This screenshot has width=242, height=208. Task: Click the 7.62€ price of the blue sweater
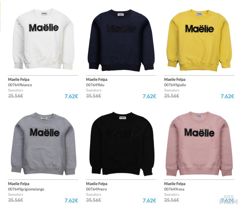tap(149, 96)
